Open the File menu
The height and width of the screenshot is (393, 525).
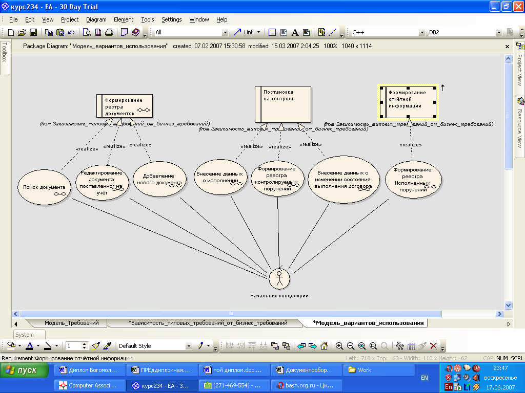[13, 19]
